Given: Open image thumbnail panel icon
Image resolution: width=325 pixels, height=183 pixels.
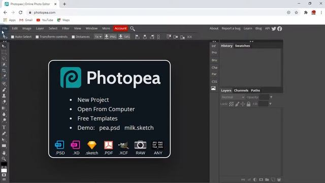Looking at the screenshot, I should coord(213,88).
